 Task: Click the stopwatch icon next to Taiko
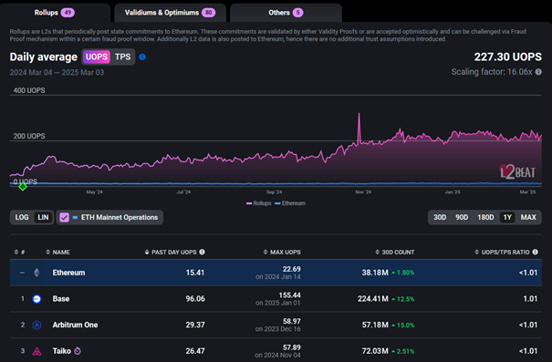[x=78, y=351]
